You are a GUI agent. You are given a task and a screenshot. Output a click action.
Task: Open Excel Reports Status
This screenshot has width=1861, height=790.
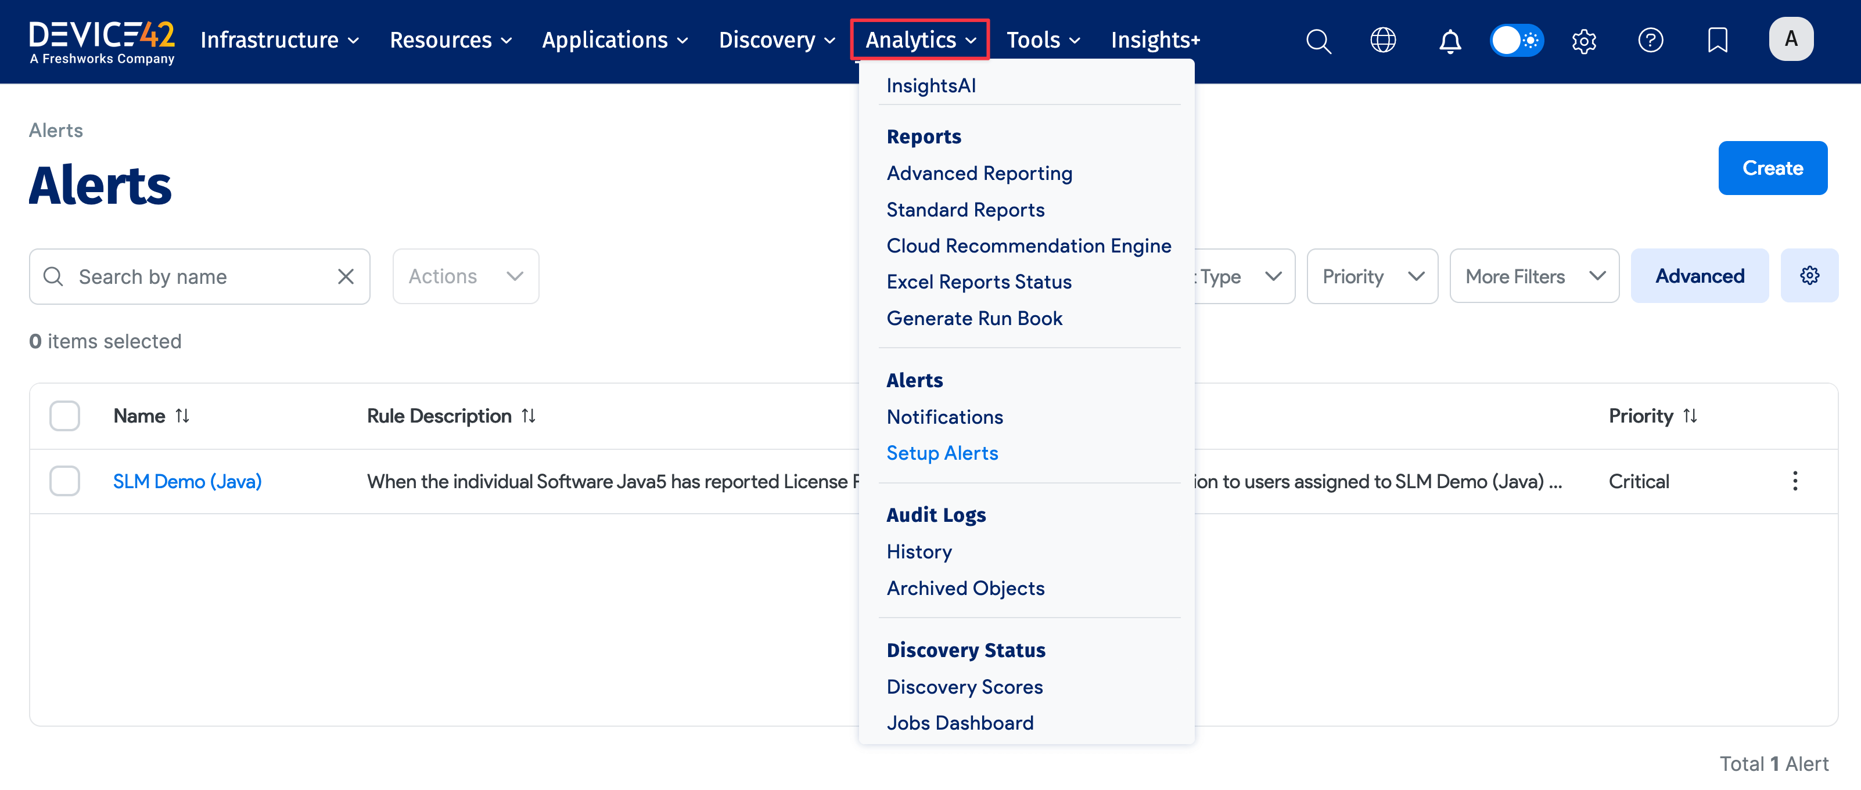click(980, 282)
